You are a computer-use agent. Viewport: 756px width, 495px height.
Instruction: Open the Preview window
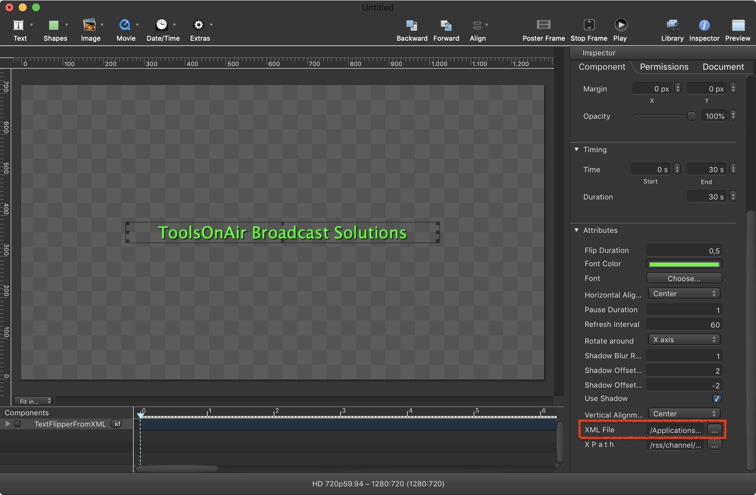738,25
